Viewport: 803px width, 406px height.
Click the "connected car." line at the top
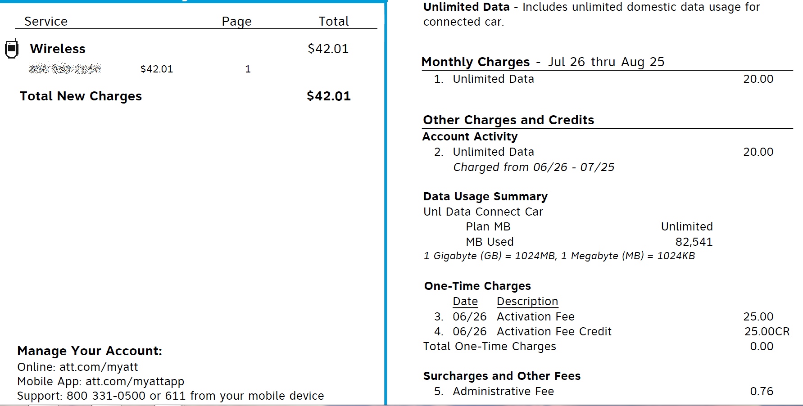(464, 22)
